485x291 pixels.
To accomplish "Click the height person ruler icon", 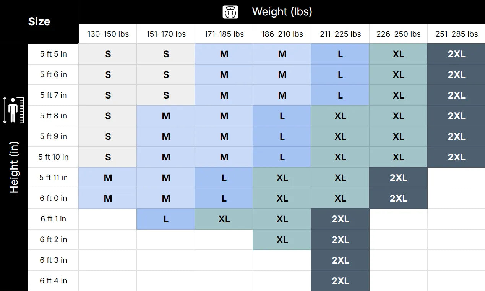I will (x=14, y=110).
